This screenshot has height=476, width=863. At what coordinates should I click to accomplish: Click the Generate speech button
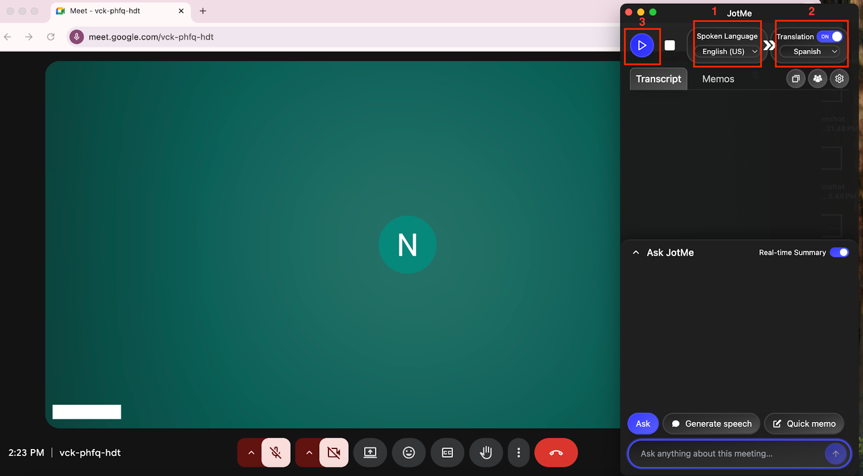pyautogui.click(x=711, y=424)
